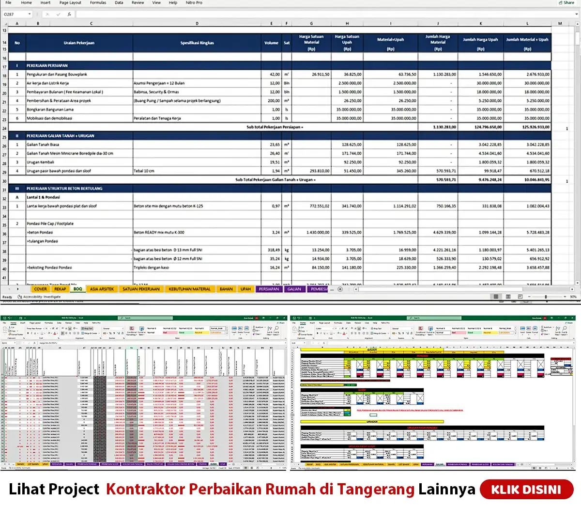
Task: Expand the Name Box dropdown arrow
Action: [30, 15]
